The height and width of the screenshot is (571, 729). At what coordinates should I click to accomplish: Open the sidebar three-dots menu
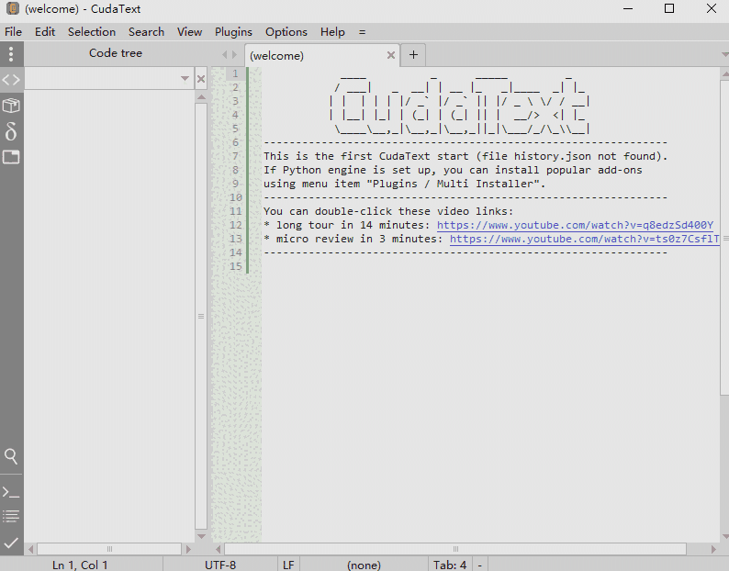point(11,53)
